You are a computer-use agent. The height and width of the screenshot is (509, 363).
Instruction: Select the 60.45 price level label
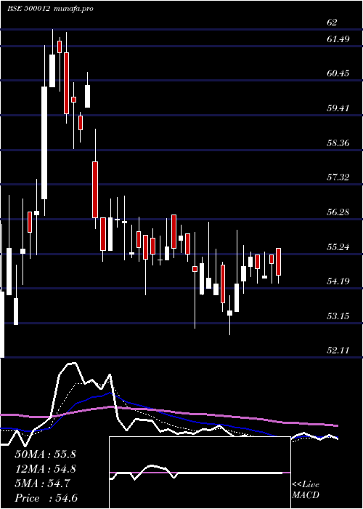[338, 73]
